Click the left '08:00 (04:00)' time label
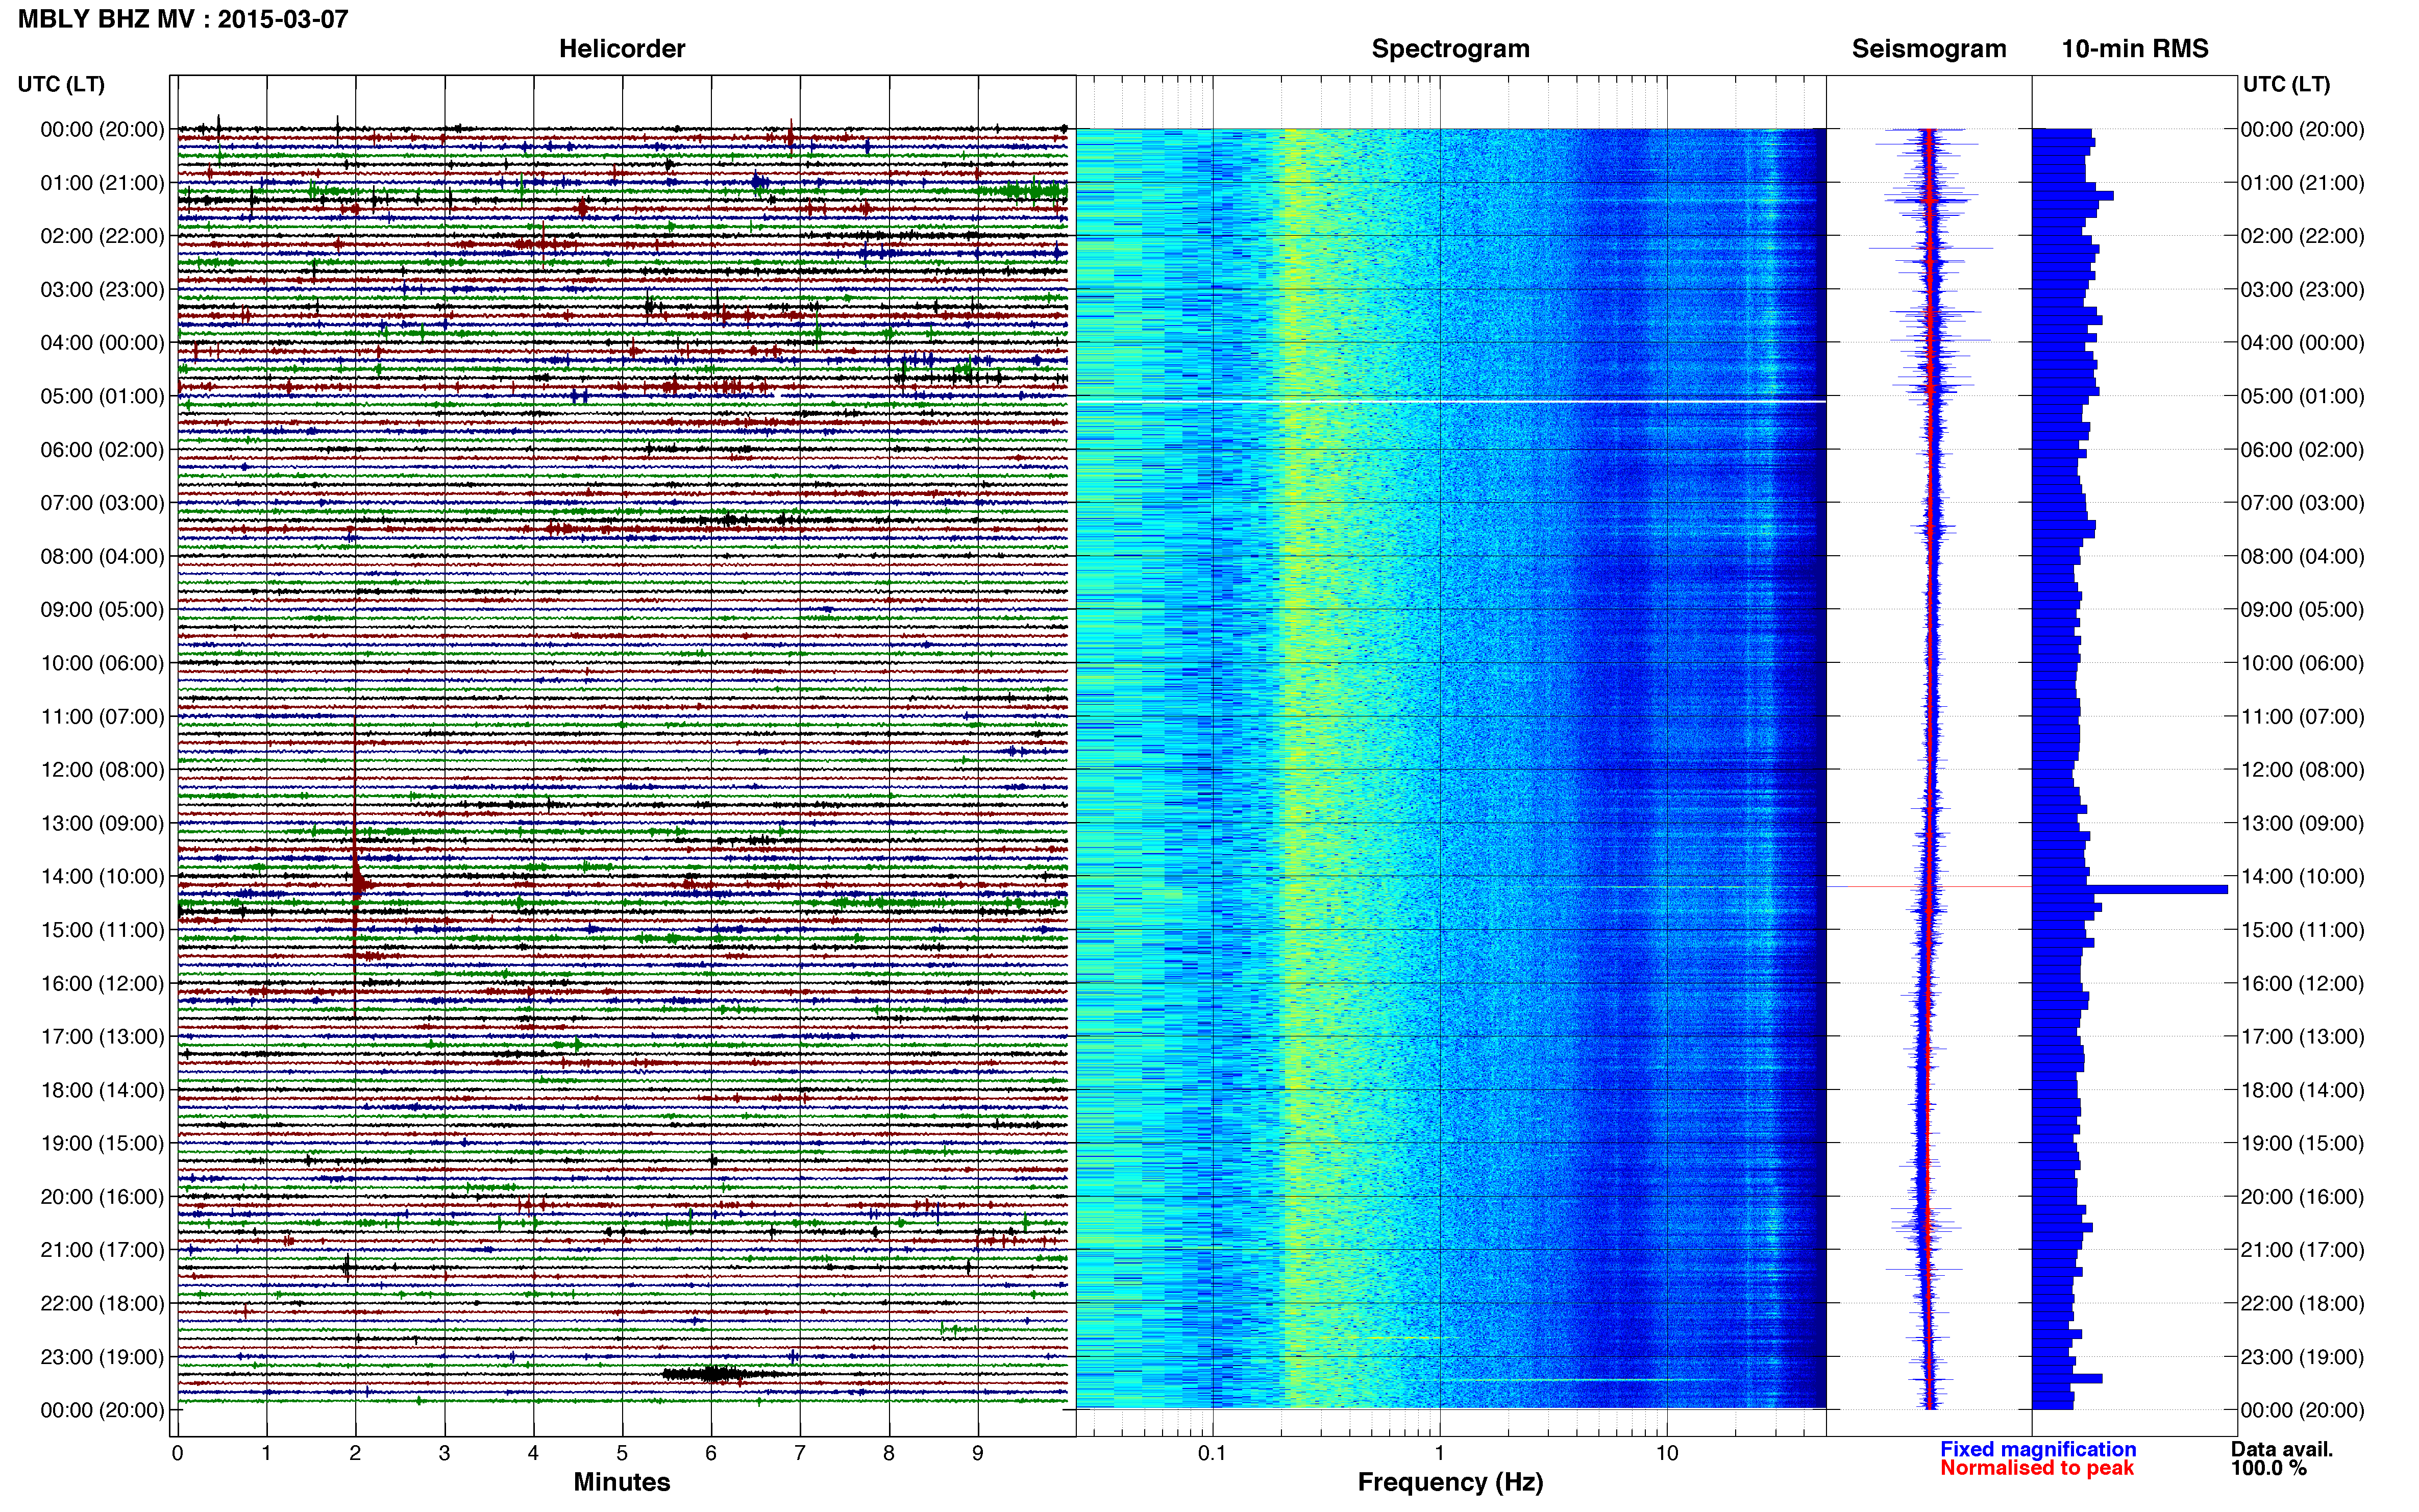Image resolution: width=2419 pixels, height=1512 pixels. point(102,556)
